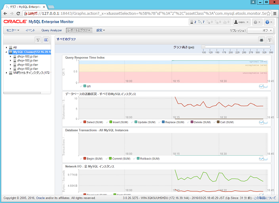
Task: Set graph height slider at 300 mark
Action: click(258, 47)
